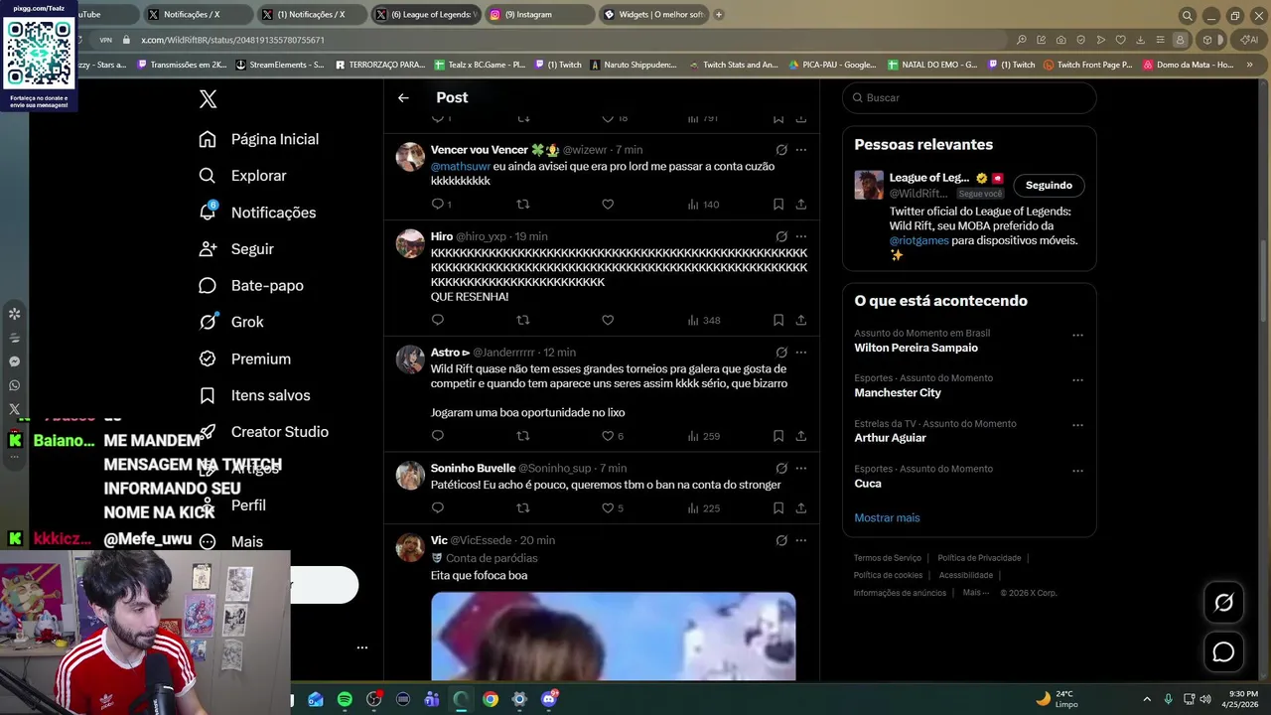Bookmark Astro's post

click(778, 436)
